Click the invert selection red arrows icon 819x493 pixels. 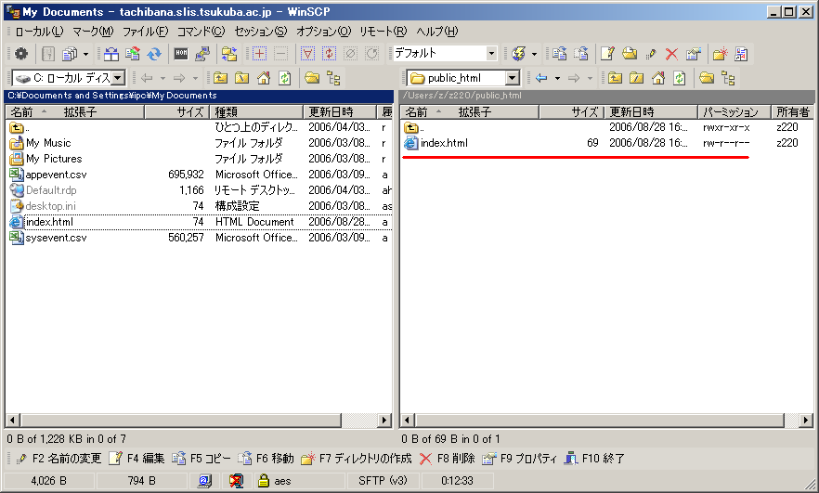click(x=329, y=53)
